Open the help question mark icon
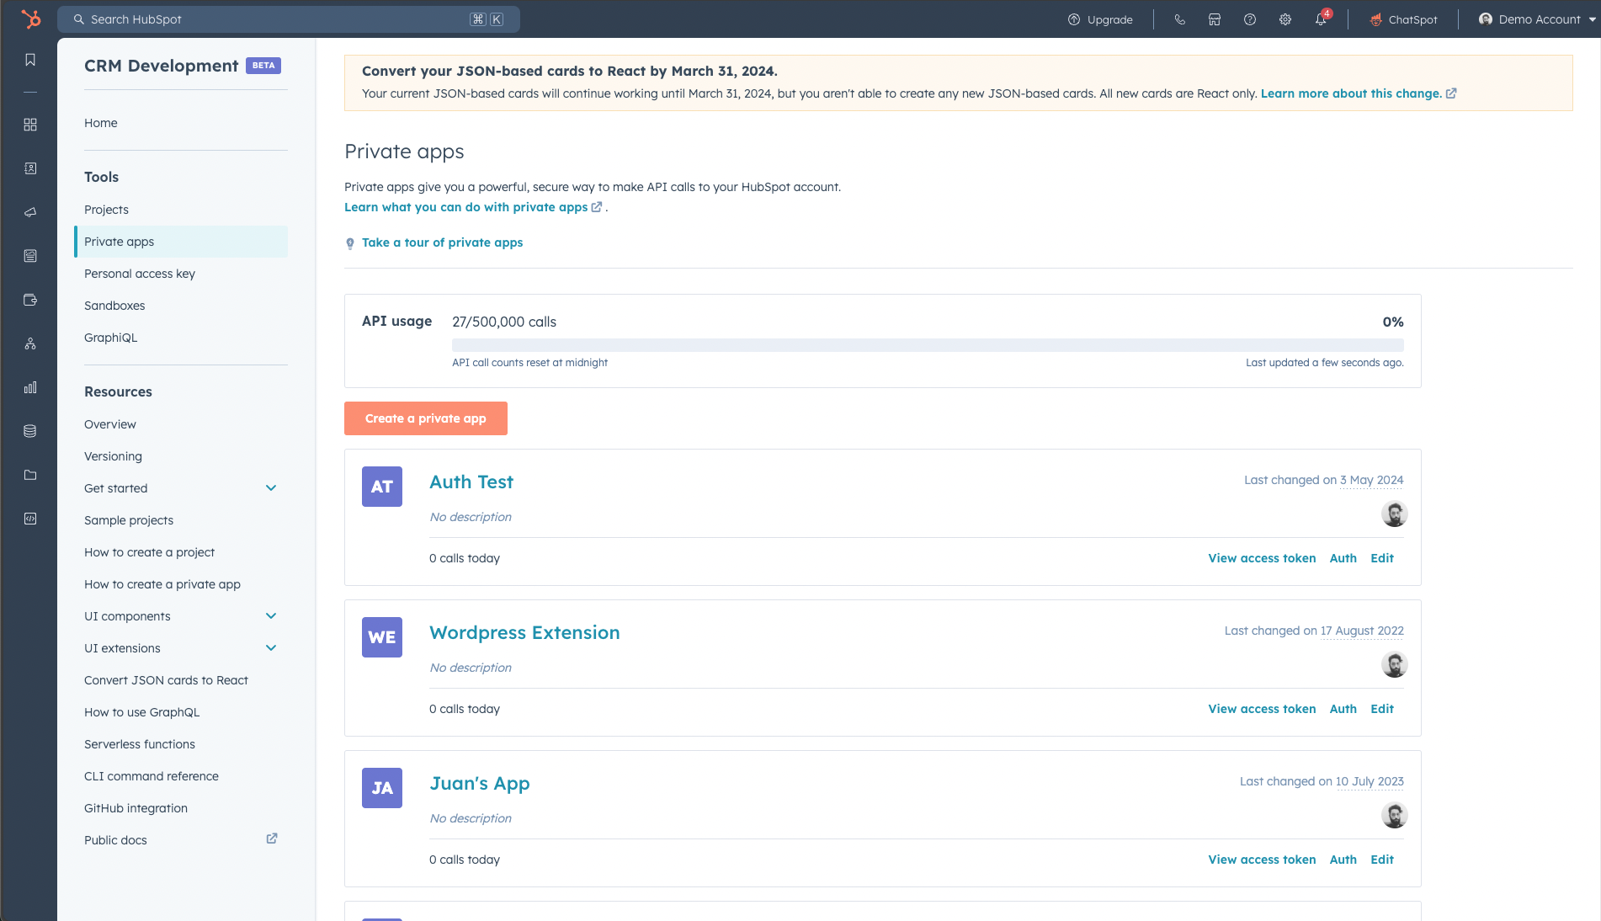Image resolution: width=1601 pixels, height=921 pixels. click(1250, 19)
